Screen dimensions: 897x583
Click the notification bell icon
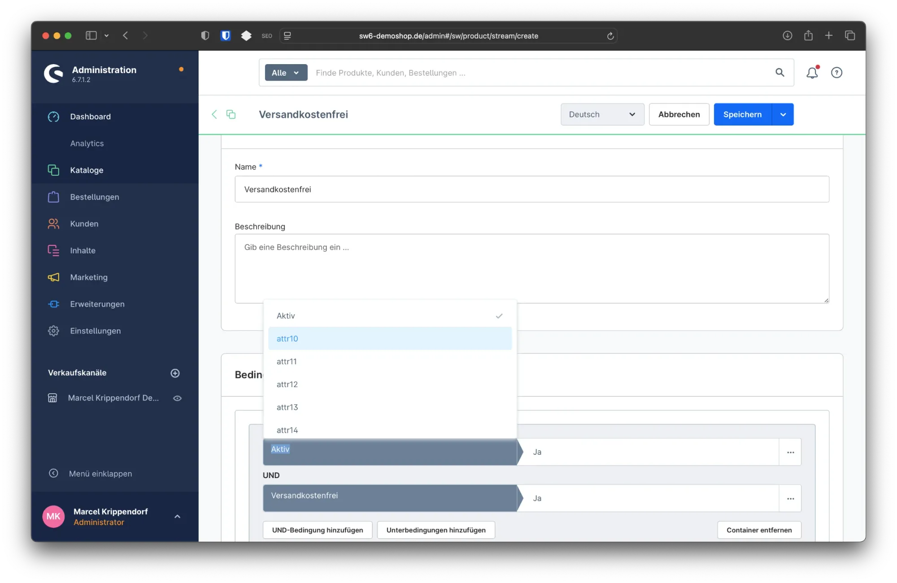[x=812, y=73]
